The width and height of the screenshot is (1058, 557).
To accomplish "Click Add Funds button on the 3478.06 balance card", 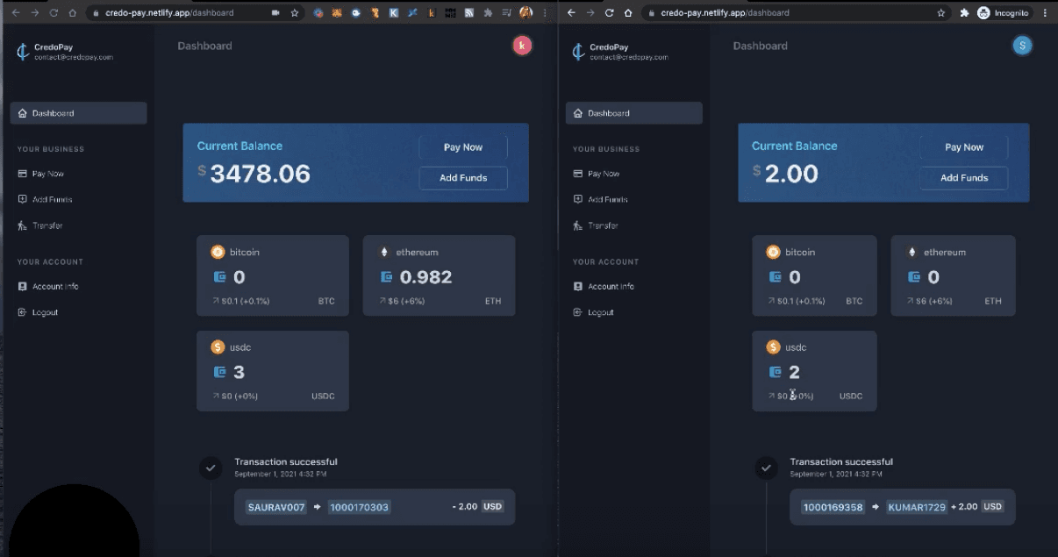I will tap(463, 178).
